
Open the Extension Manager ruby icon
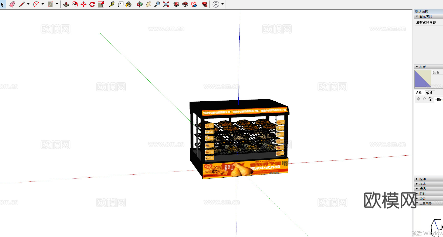click(x=205, y=4)
